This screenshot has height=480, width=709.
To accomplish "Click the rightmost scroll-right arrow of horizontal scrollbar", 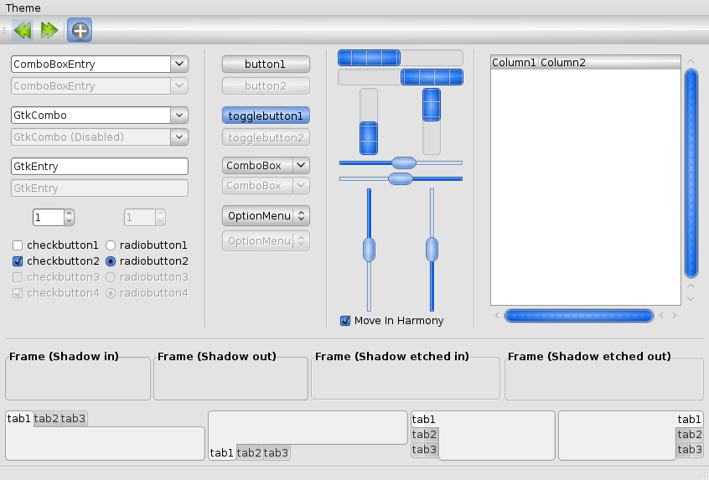I will [675, 316].
